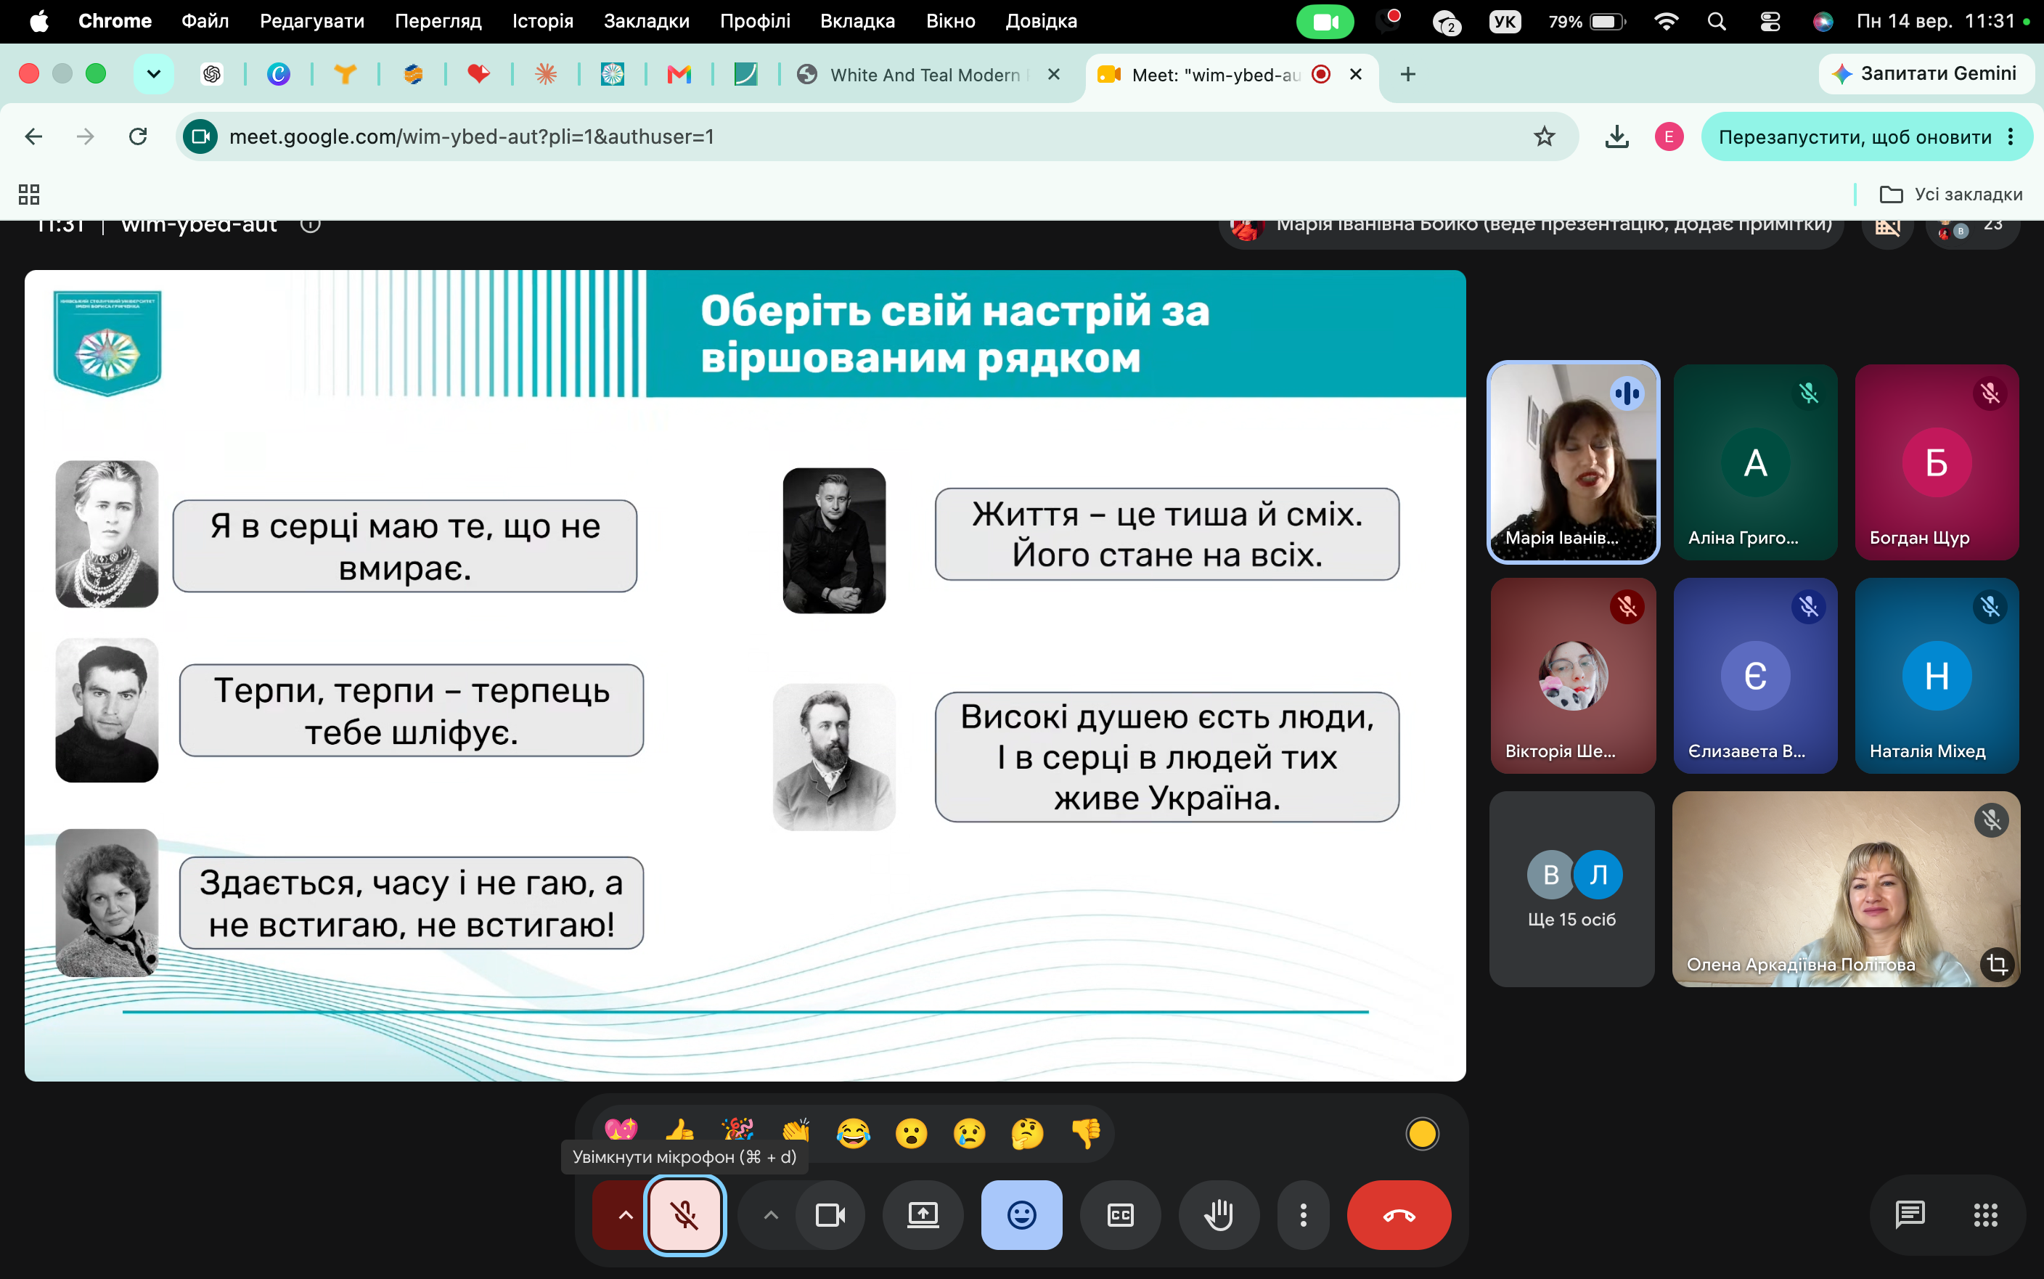This screenshot has height=1279, width=2044.
Task: Open the tab search dropdown arrow
Action: [x=153, y=75]
